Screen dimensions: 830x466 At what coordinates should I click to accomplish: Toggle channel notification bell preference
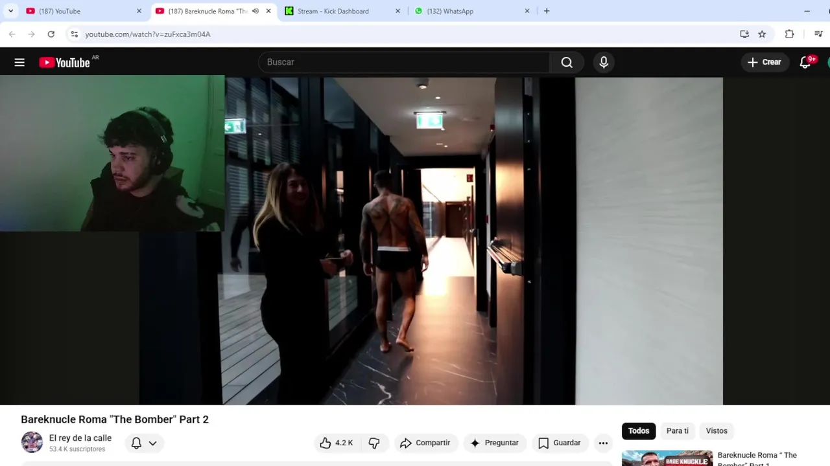pos(136,443)
